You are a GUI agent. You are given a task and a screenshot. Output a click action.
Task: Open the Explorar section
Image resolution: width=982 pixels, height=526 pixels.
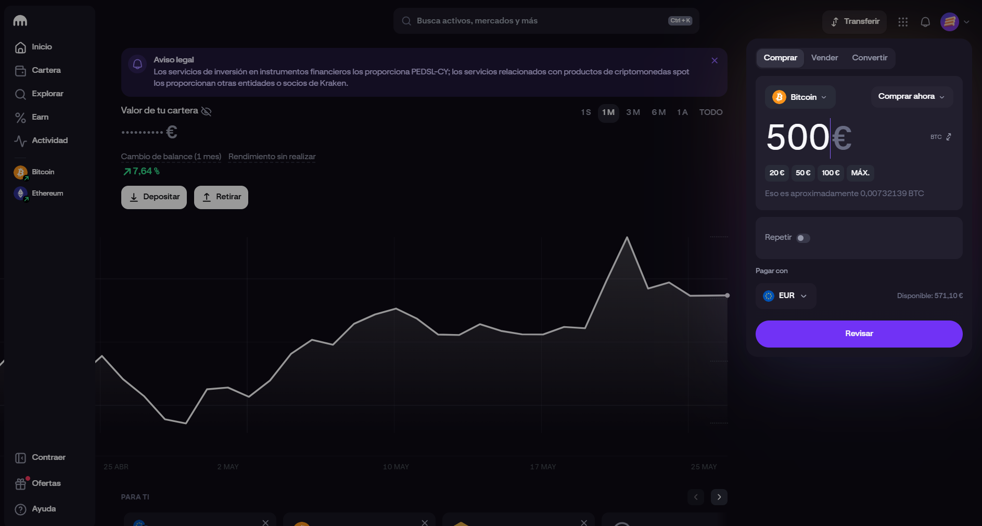pyautogui.click(x=40, y=94)
